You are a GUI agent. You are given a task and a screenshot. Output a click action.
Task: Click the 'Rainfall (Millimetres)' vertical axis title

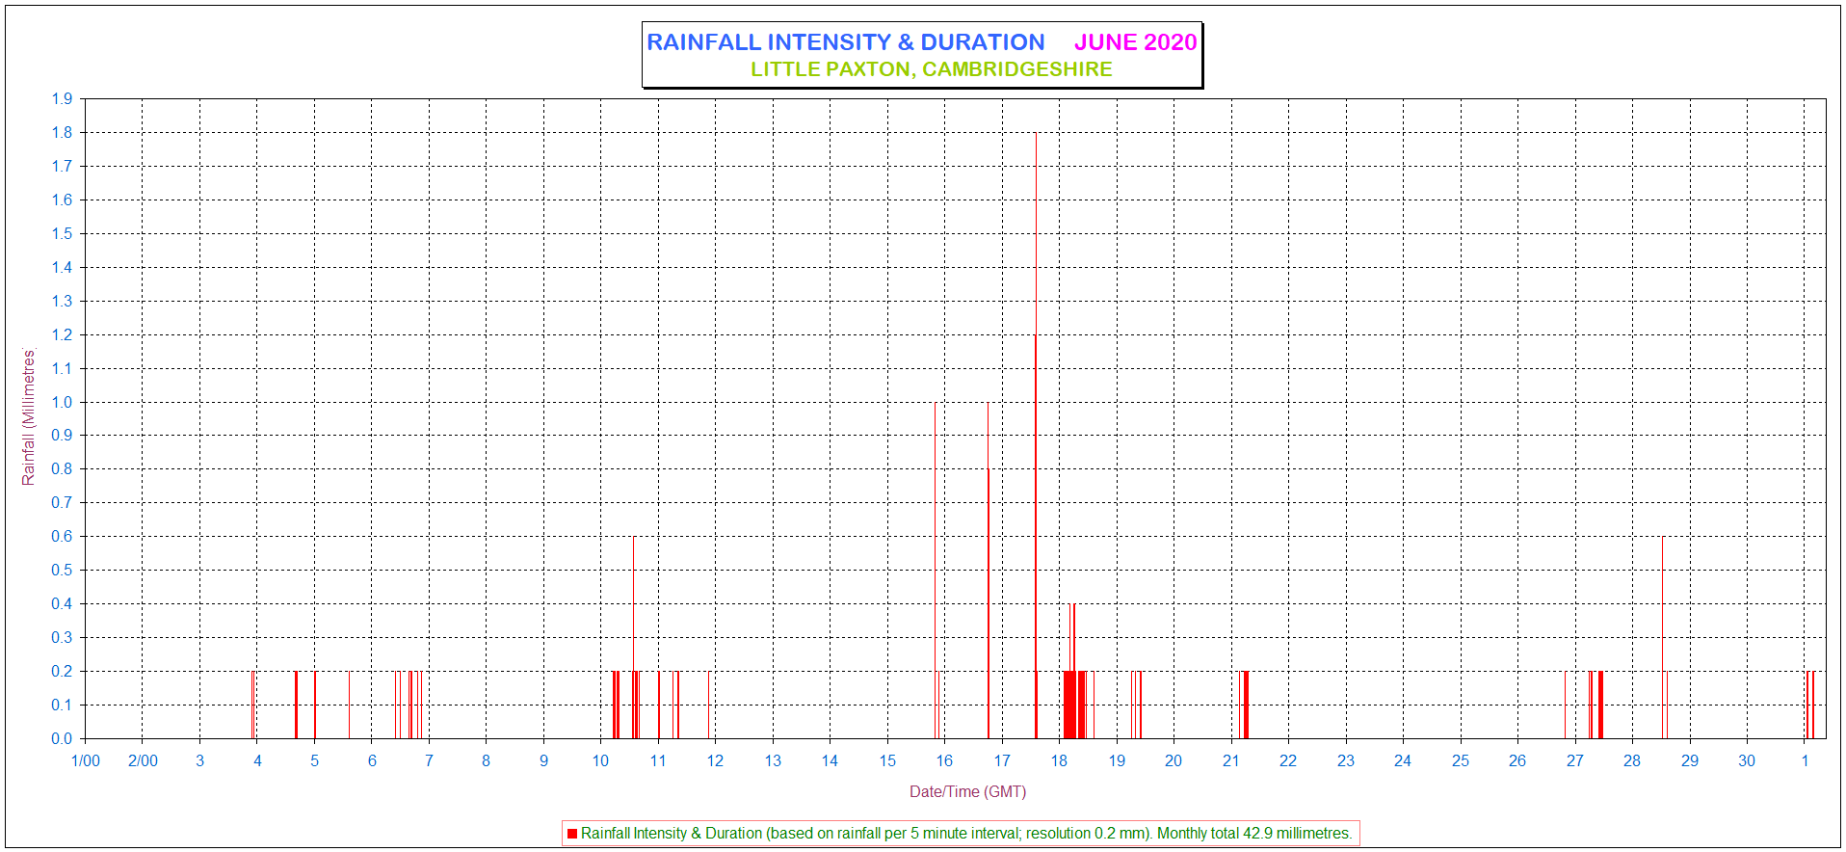pos(28,417)
